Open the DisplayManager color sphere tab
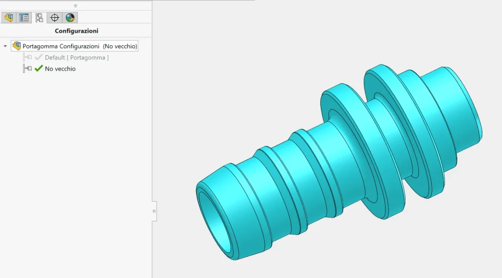The height and width of the screenshot is (278, 502). click(x=70, y=18)
